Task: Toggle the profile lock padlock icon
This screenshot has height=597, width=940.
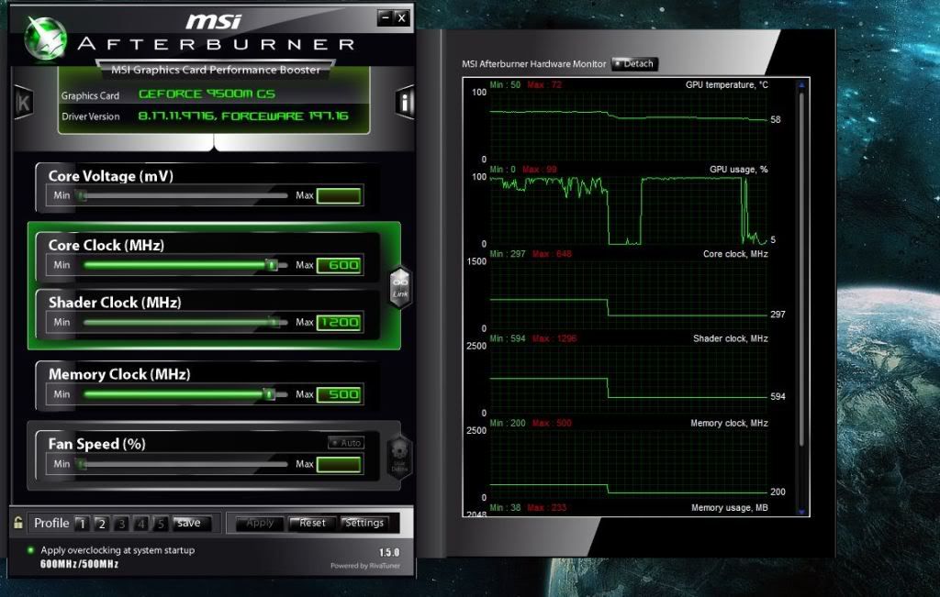Action: pos(18,523)
